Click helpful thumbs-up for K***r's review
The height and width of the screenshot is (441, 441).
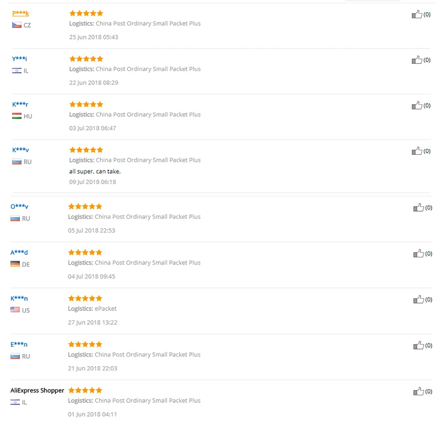[x=417, y=105]
